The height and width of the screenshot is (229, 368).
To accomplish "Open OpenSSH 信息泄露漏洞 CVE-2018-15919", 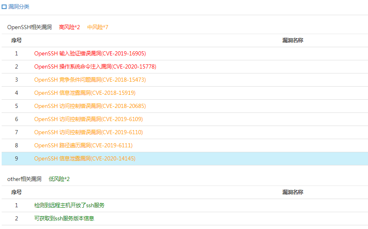I will pyautogui.click(x=85, y=93).
